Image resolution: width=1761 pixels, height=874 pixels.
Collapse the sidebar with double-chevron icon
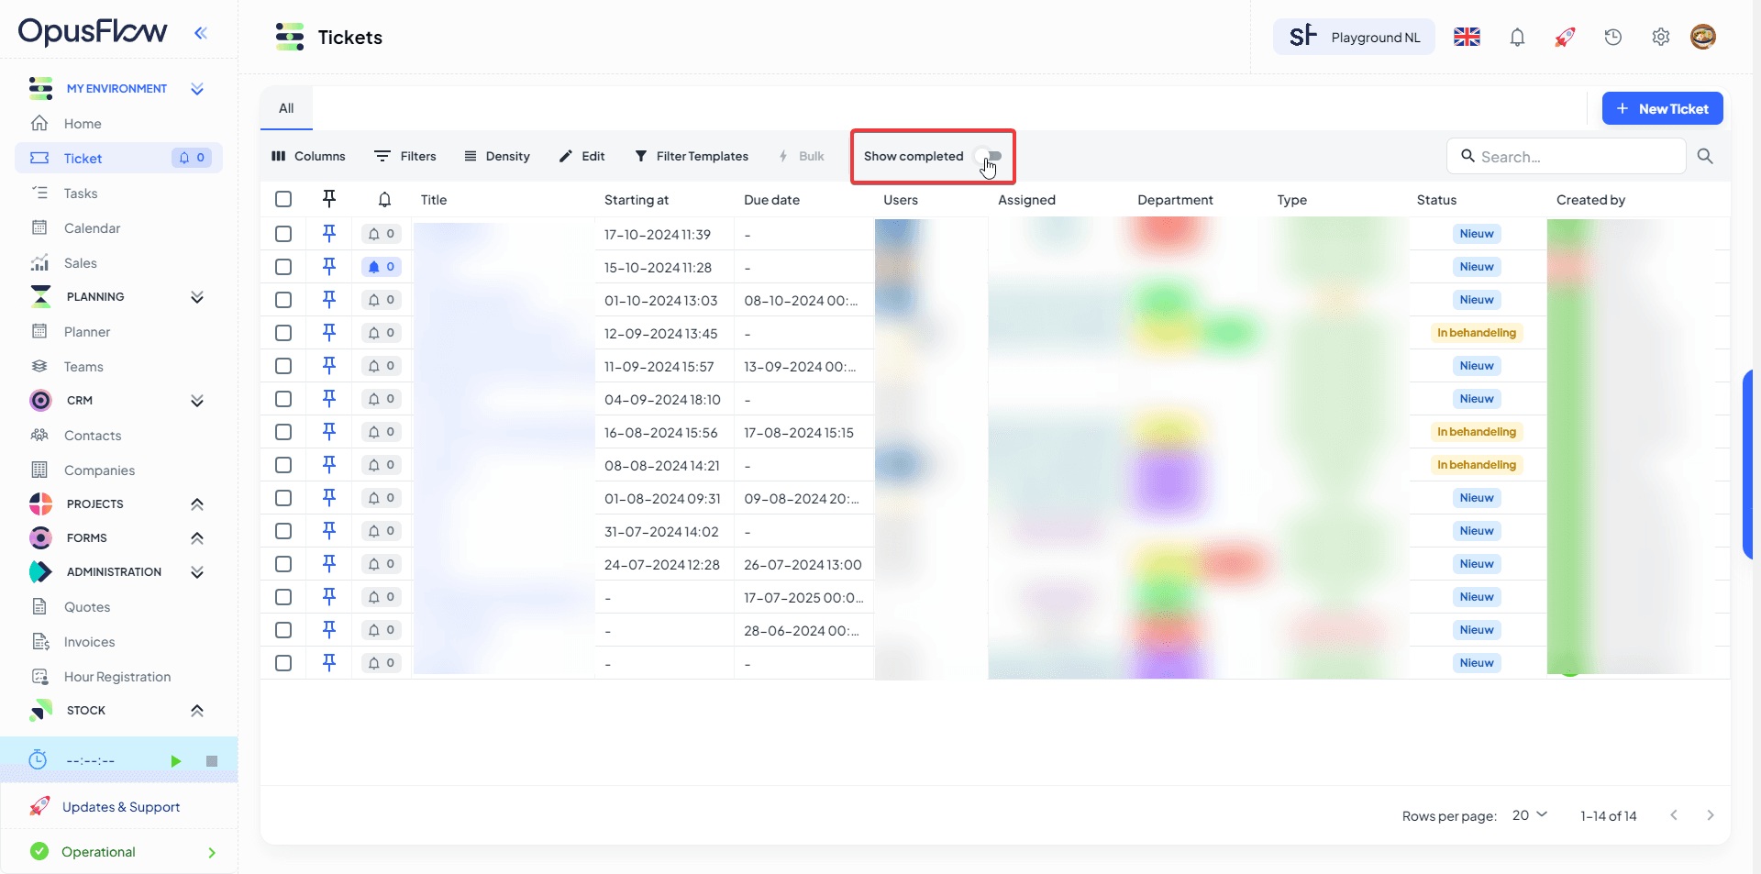click(x=201, y=33)
